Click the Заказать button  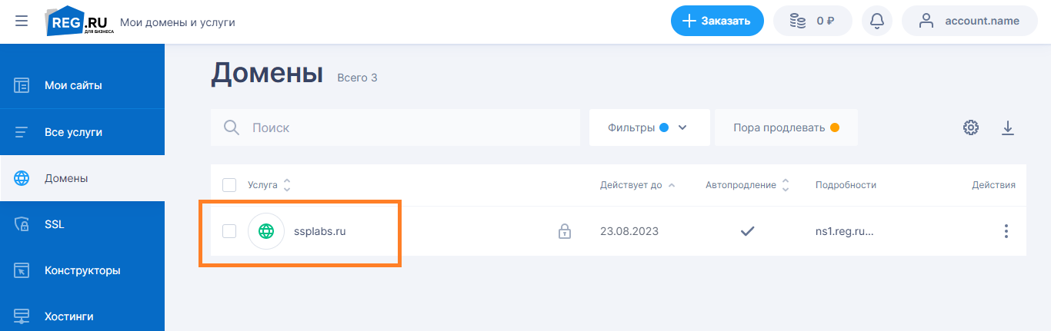point(717,22)
